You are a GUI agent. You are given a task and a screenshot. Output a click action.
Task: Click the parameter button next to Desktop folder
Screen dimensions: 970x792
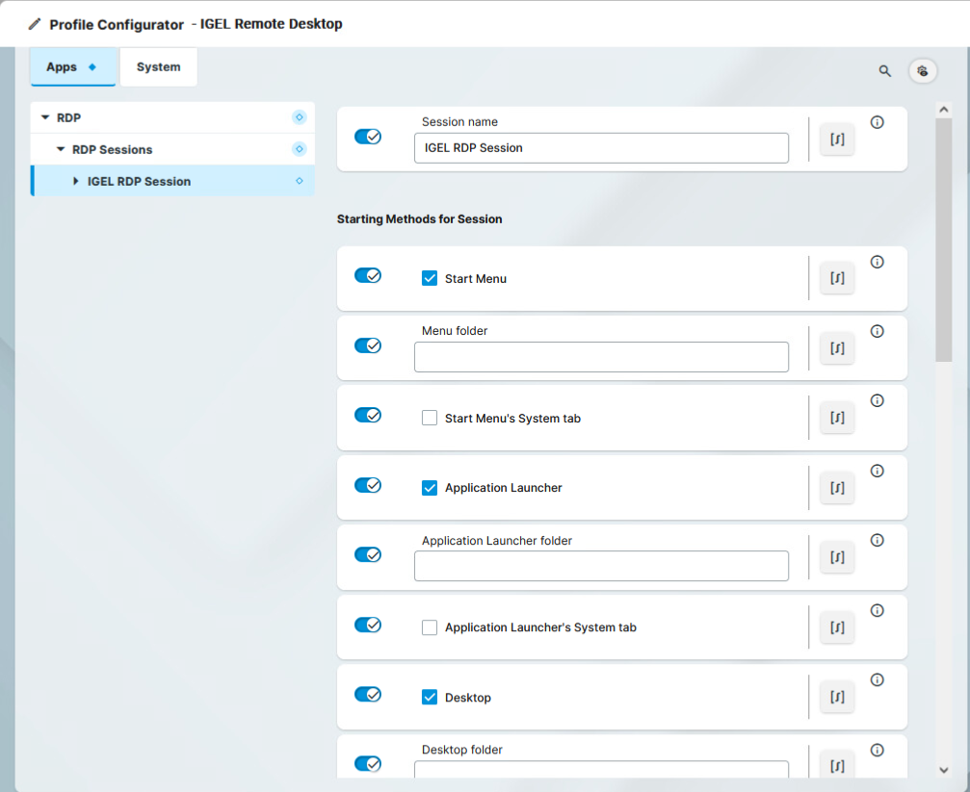tap(836, 766)
